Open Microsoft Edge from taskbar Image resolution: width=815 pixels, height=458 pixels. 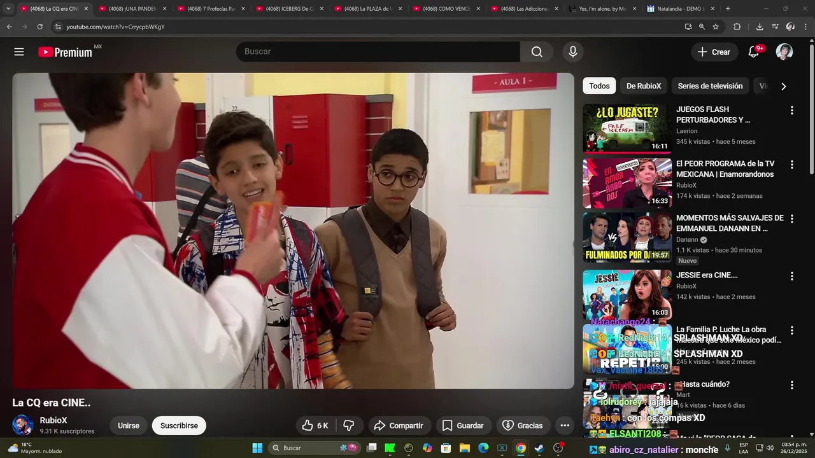pyautogui.click(x=483, y=448)
